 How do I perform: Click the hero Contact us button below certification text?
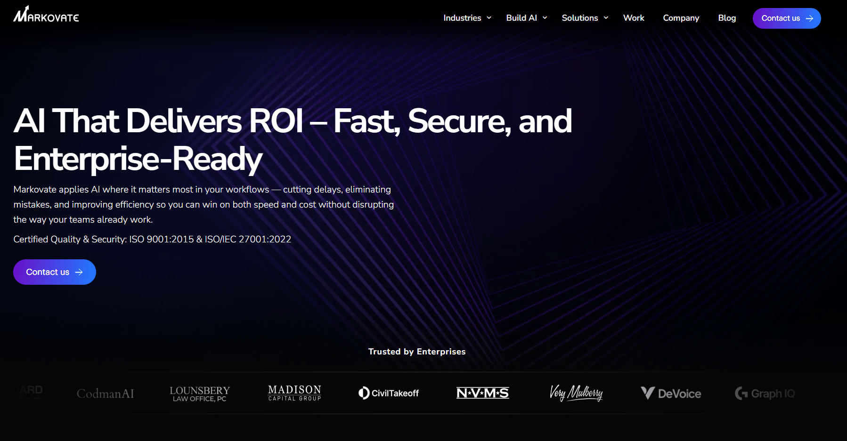point(55,272)
